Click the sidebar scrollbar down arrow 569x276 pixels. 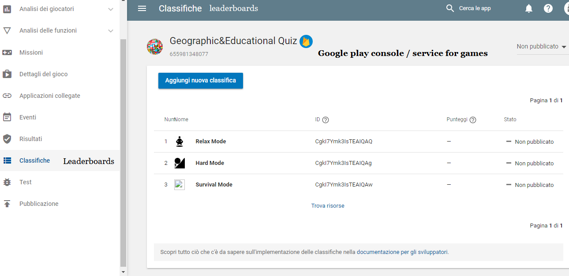[x=123, y=272]
